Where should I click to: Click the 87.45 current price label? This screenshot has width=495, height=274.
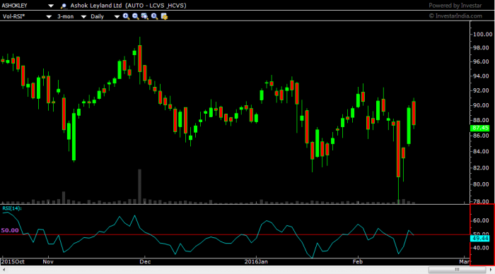coord(480,128)
